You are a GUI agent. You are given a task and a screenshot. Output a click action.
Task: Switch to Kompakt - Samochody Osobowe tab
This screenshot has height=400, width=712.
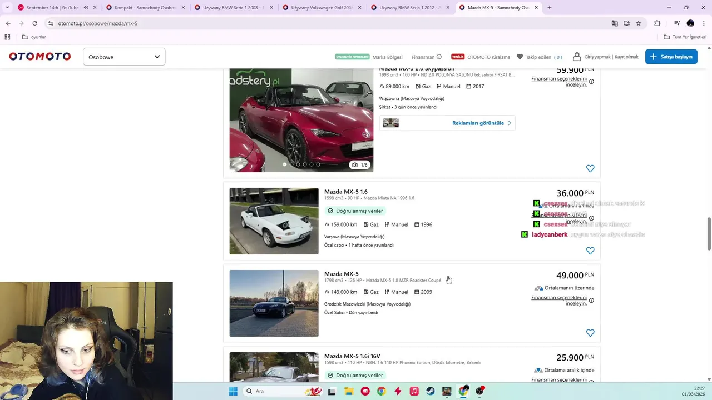coord(145,8)
